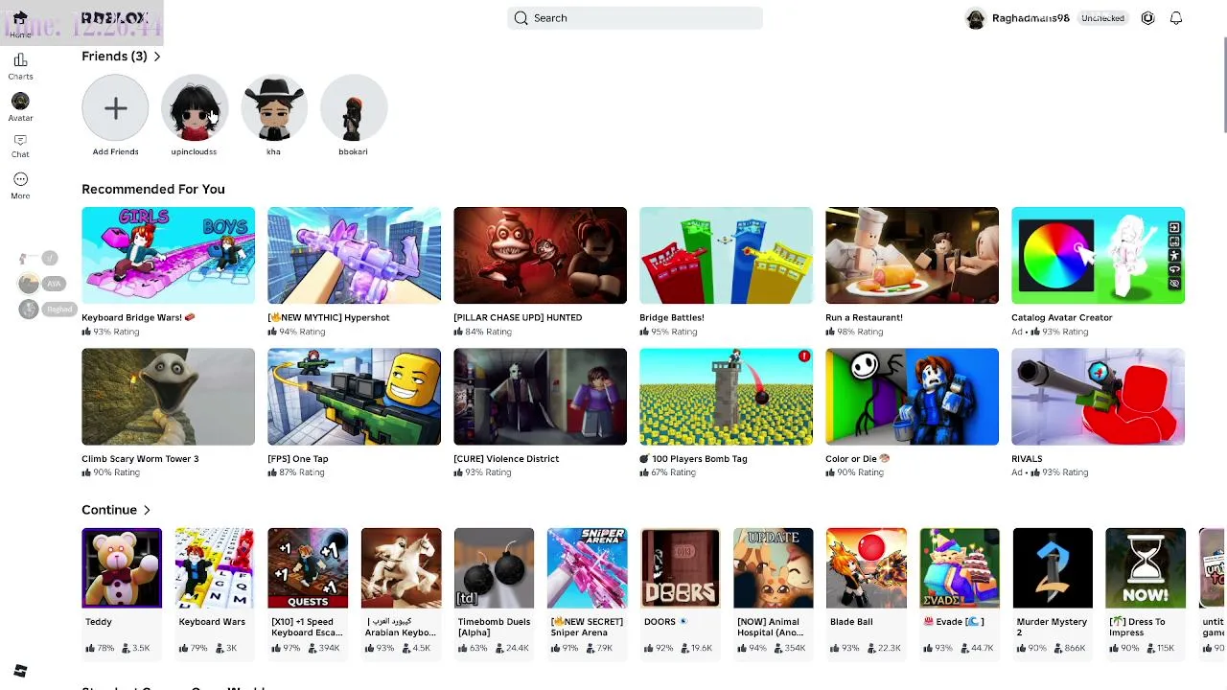Open the Catalog Avatar Creator thumbnail
Screen dimensions: 1227x690
tap(1098, 255)
